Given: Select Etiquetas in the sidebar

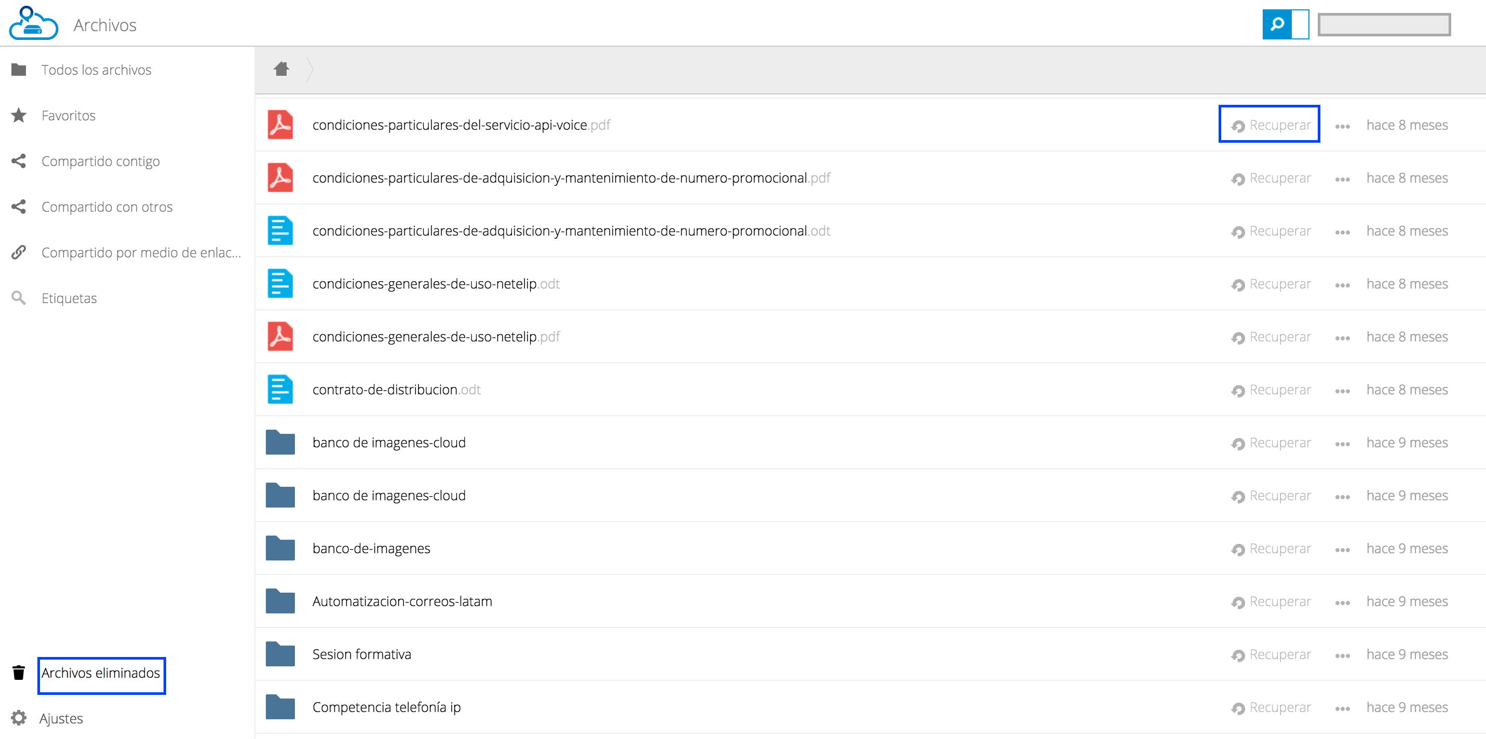Looking at the screenshot, I should [x=69, y=298].
